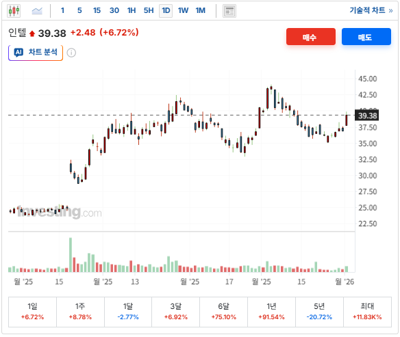Select the candlestick chart type icon

(x=14, y=11)
